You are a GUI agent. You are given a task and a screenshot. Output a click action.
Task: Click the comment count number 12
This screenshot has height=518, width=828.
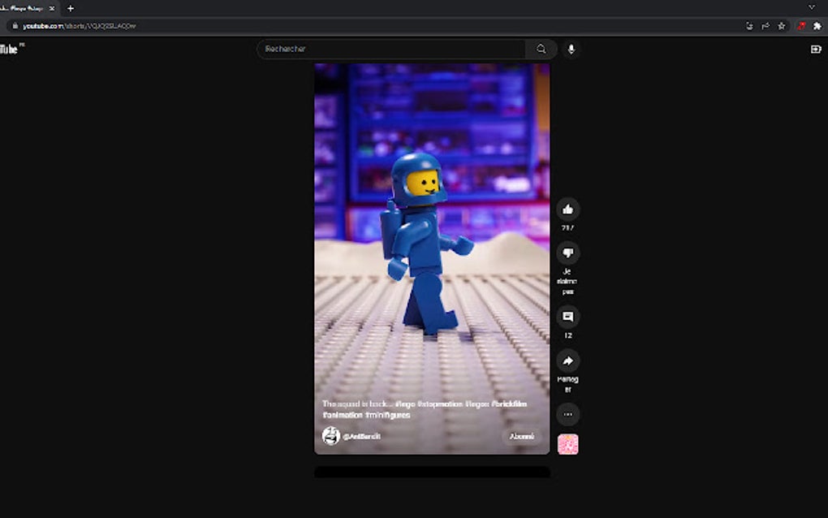click(x=568, y=335)
